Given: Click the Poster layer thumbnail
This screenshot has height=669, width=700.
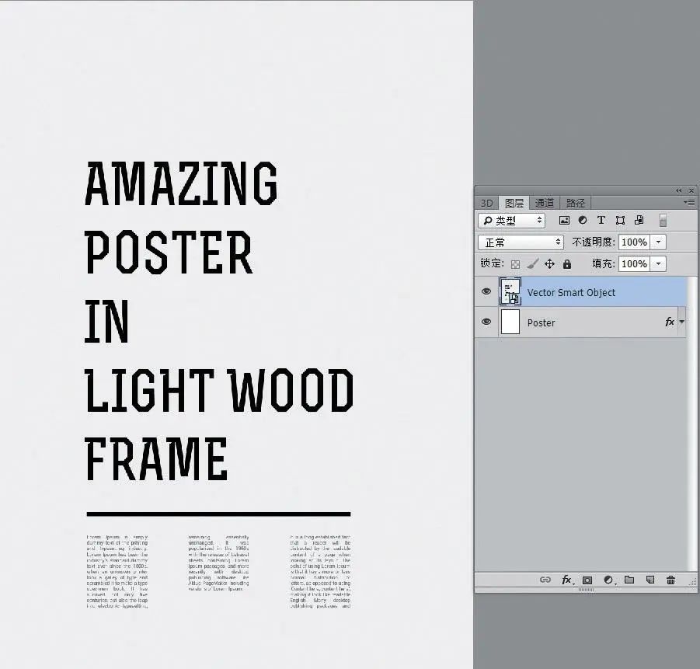Looking at the screenshot, I should [510, 322].
